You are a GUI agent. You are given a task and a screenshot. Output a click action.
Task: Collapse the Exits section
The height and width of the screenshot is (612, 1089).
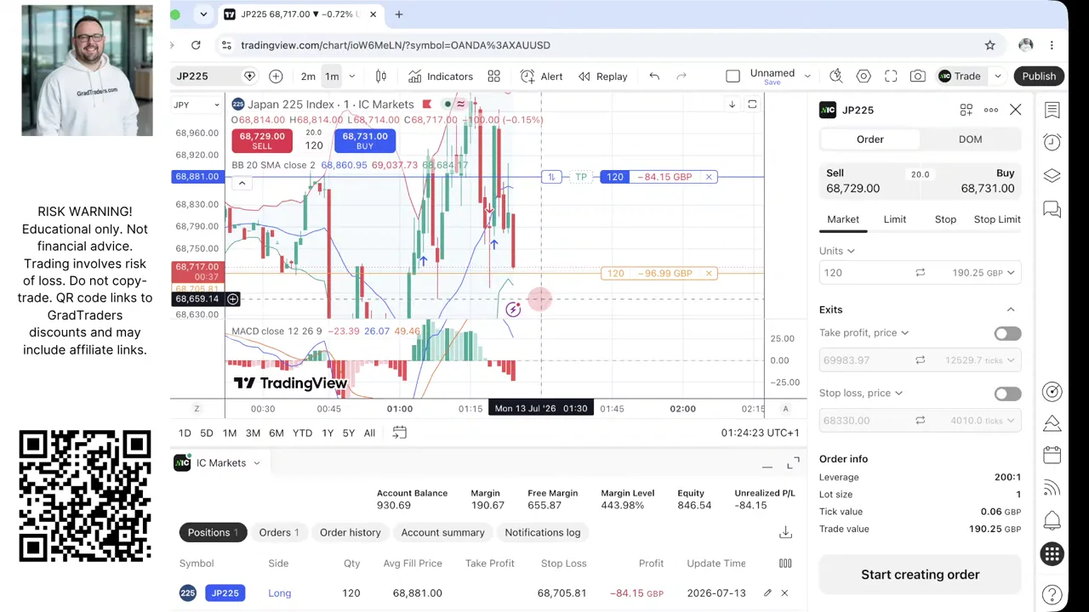click(1011, 309)
